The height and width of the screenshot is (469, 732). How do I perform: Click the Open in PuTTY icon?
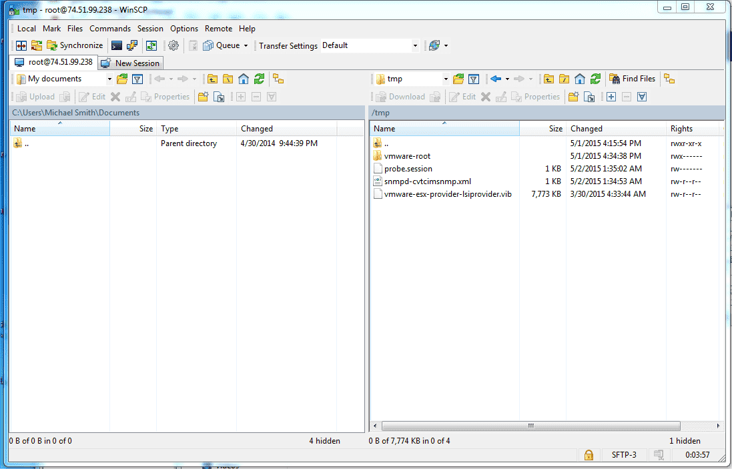(x=132, y=45)
